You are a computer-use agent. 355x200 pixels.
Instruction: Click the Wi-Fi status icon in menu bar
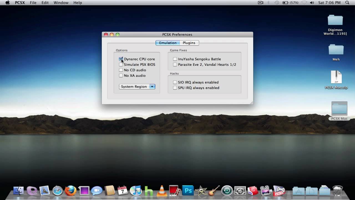pos(304,2)
